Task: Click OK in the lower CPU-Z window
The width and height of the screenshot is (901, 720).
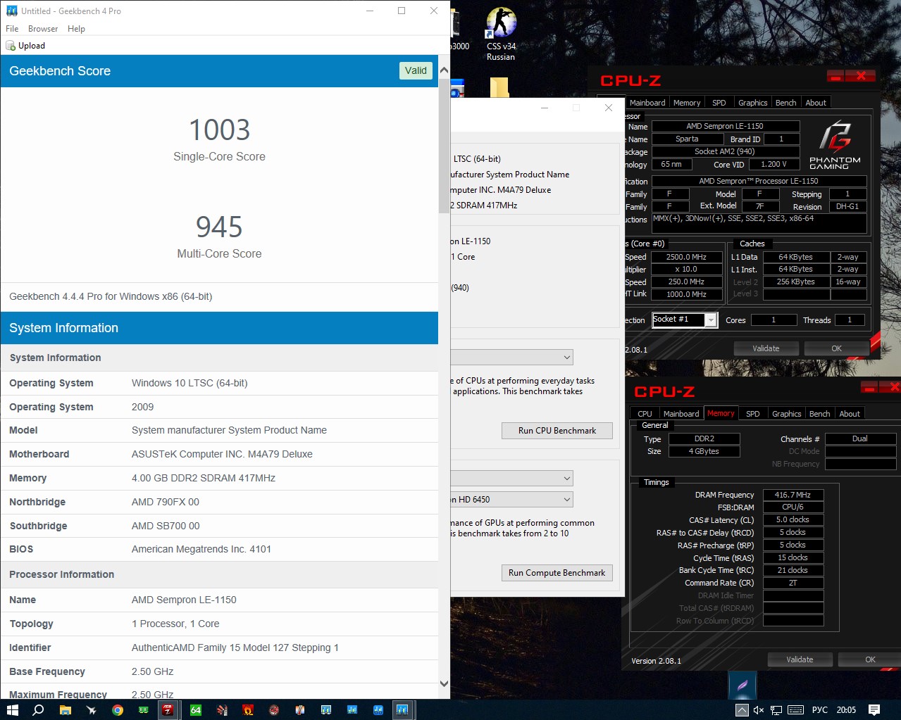Action: [870, 659]
